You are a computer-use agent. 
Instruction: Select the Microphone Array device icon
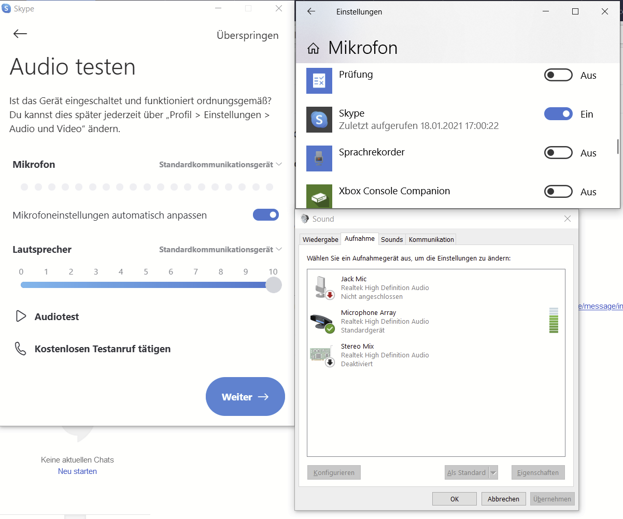(322, 322)
